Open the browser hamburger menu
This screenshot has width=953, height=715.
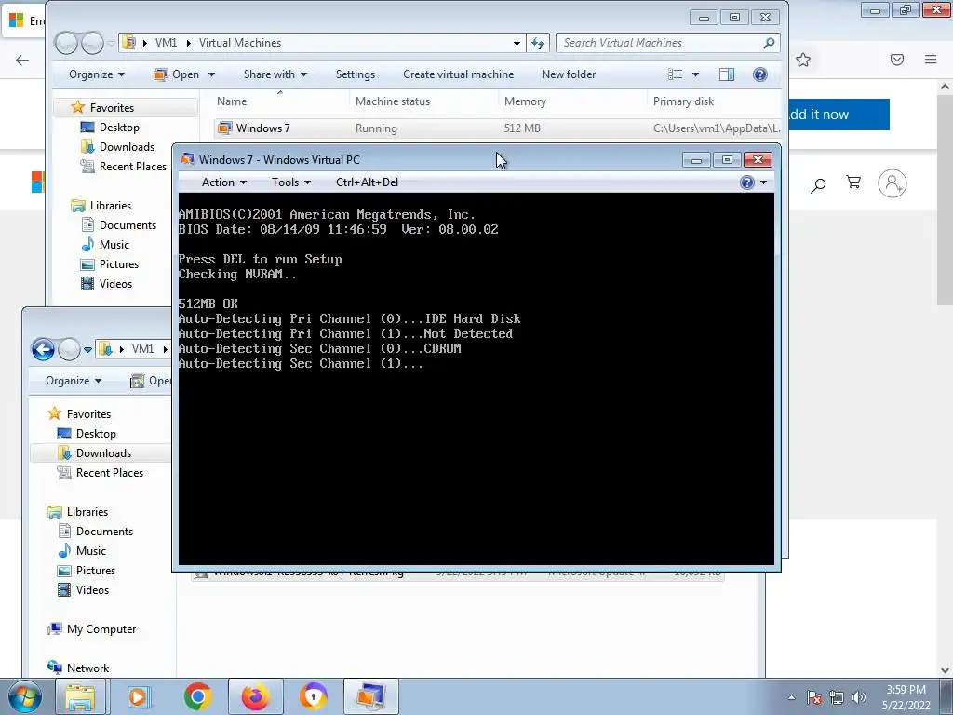931,60
